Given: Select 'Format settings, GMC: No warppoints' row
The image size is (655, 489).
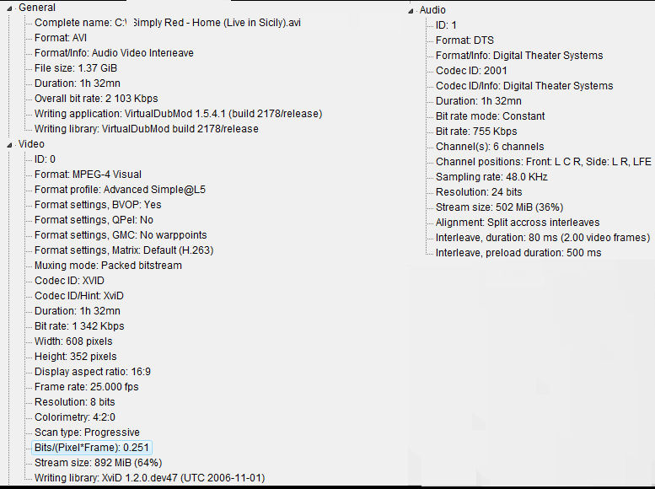Looking at the screenshot, I should pyautogui.click(x=121, y=235).
